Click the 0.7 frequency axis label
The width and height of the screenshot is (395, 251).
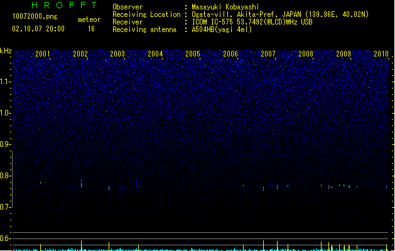[5, 207]
